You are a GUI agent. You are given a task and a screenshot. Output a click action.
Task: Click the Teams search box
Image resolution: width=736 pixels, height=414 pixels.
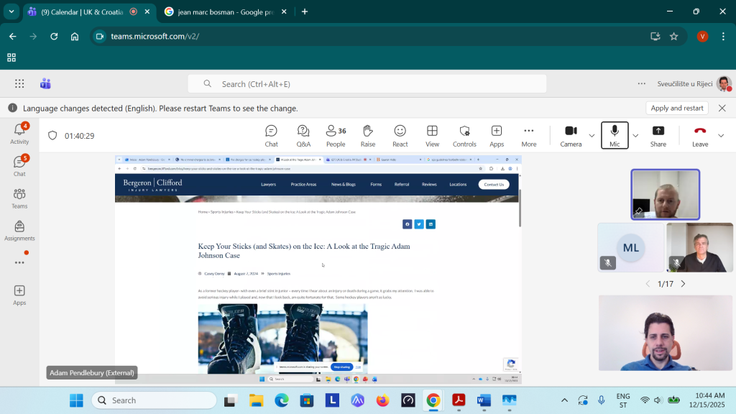(367, 84)
